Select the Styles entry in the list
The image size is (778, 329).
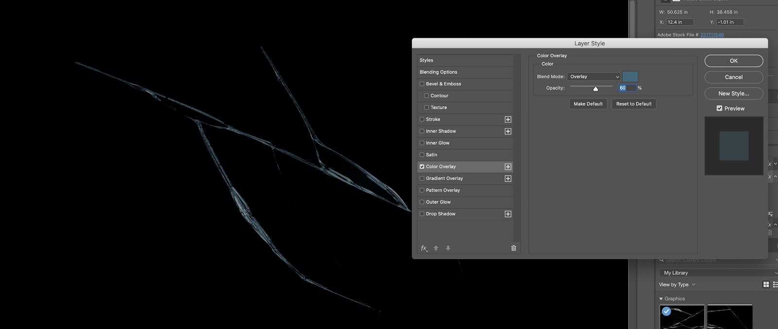[426, 61]
